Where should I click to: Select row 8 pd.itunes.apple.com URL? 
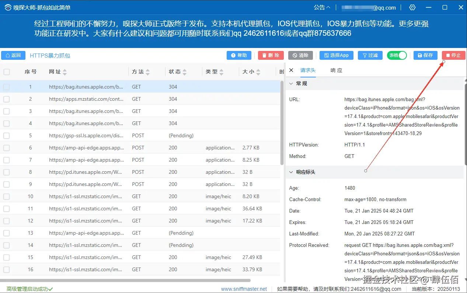point(86,172)
